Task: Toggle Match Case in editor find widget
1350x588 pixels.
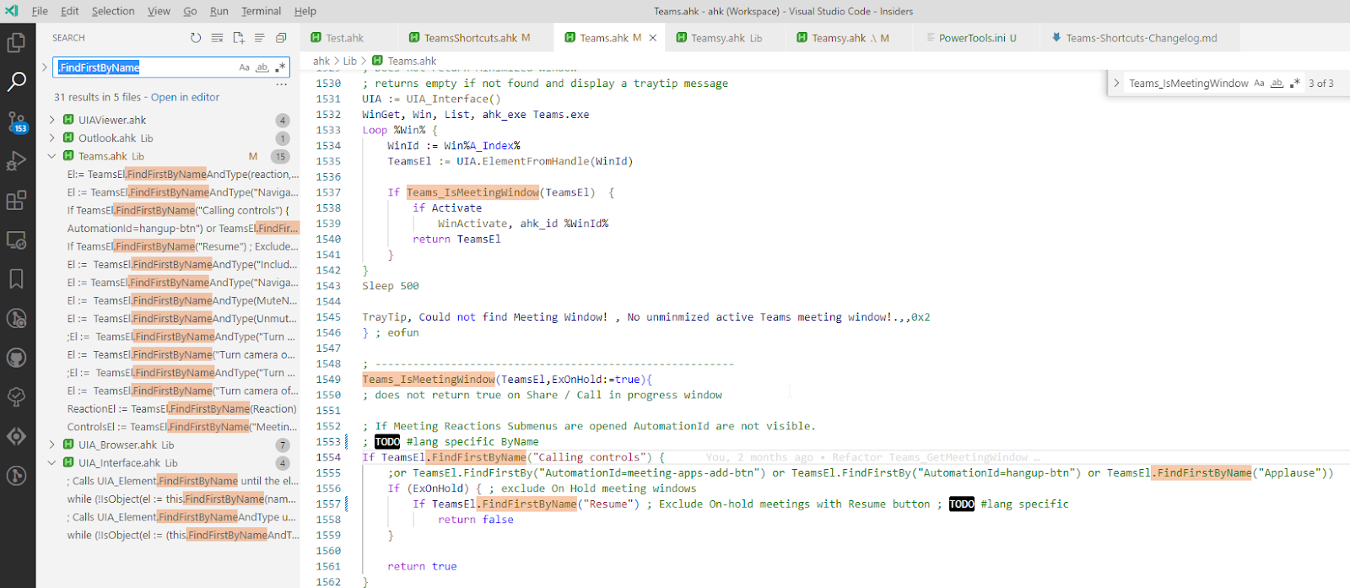Action: (x=1259, y=83)
